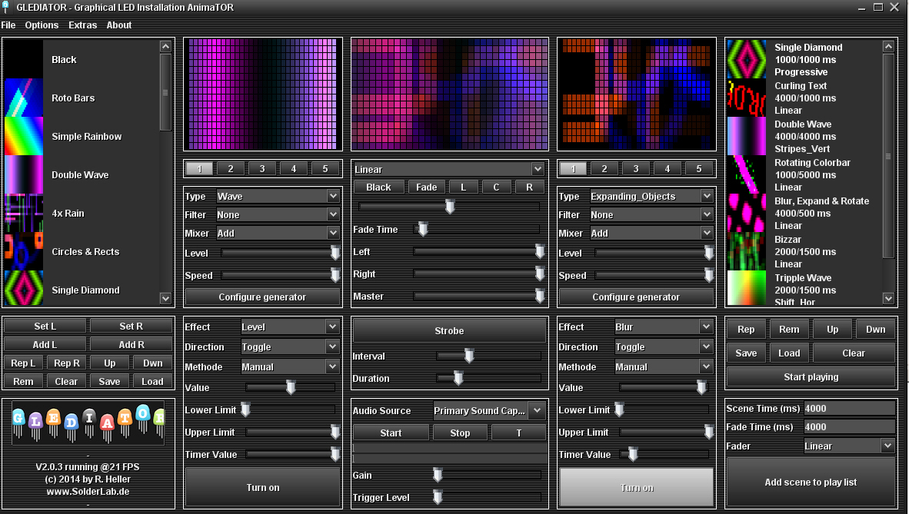Viewport: 909px width, 514px height.
Task: Toggle the left effect Turn on button
Action: pos(262,487)
